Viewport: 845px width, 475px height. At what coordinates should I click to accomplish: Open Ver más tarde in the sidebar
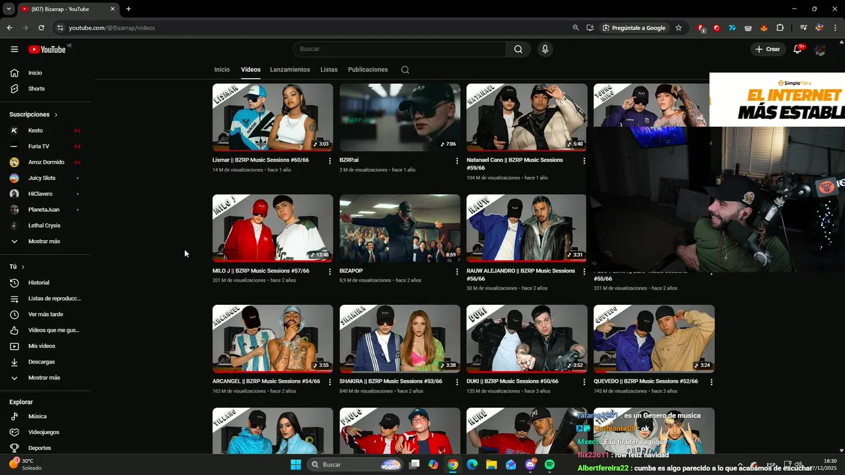click(46, 314)
